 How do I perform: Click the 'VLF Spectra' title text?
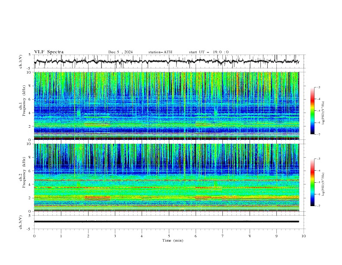pyautogui.click(x=49, y=52)
